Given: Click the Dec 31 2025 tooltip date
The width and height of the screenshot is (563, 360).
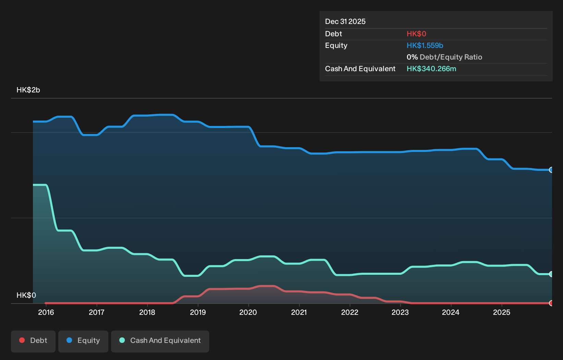Looking at the screenshot, I should coord(345,22).
